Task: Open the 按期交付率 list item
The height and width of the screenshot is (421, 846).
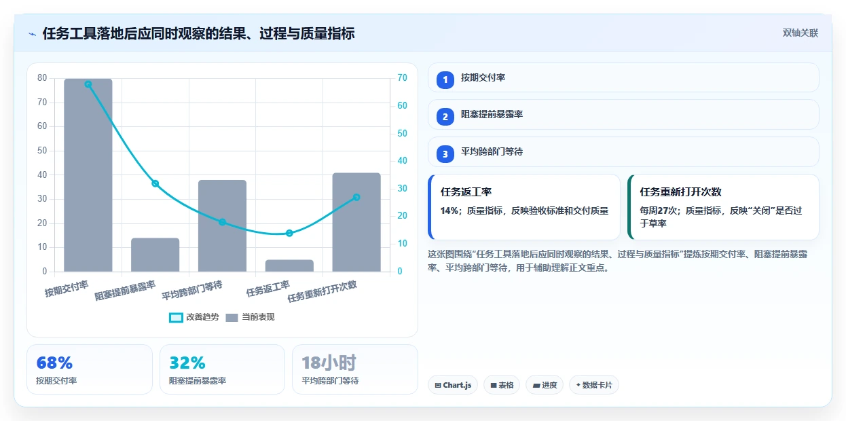Action: (623, 77)
